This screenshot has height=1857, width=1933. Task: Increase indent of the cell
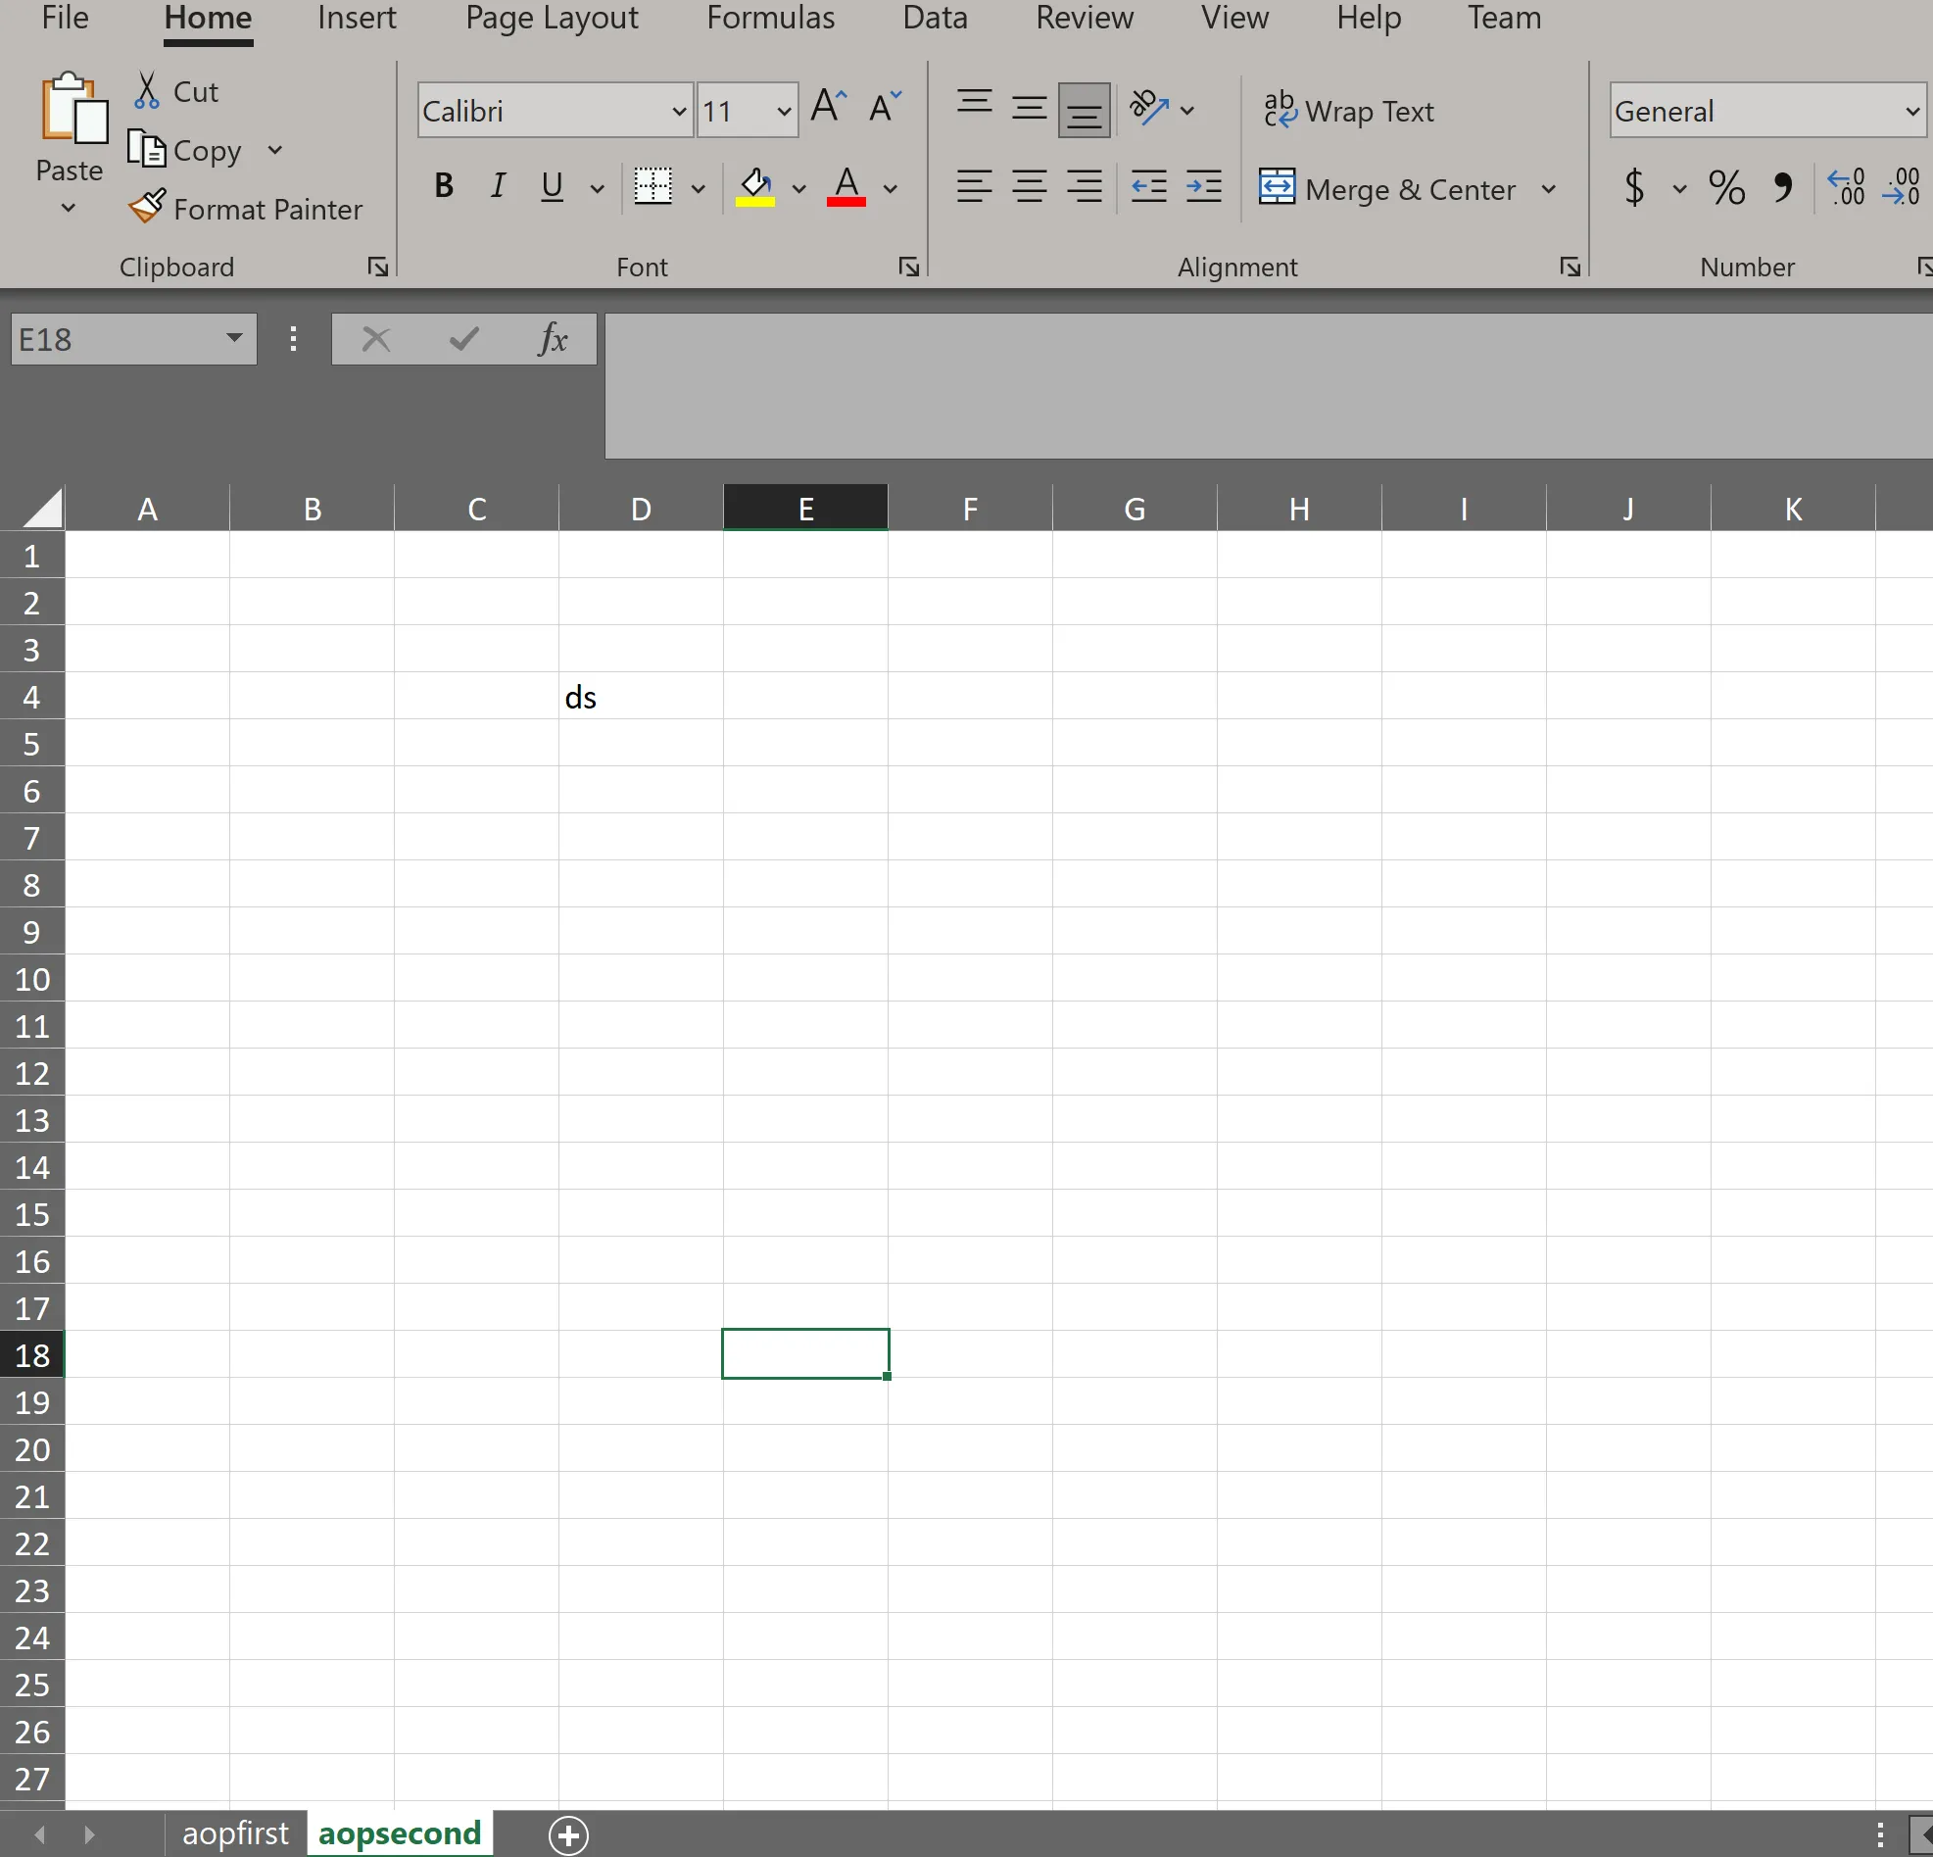click(1203, 185)
